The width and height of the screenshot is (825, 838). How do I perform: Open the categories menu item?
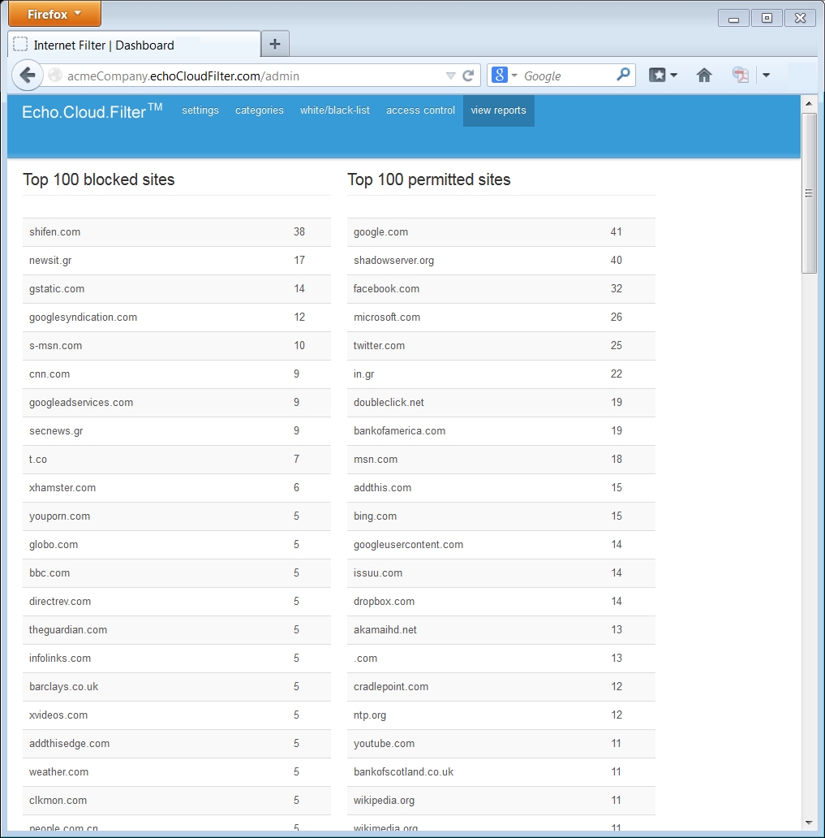259,110
